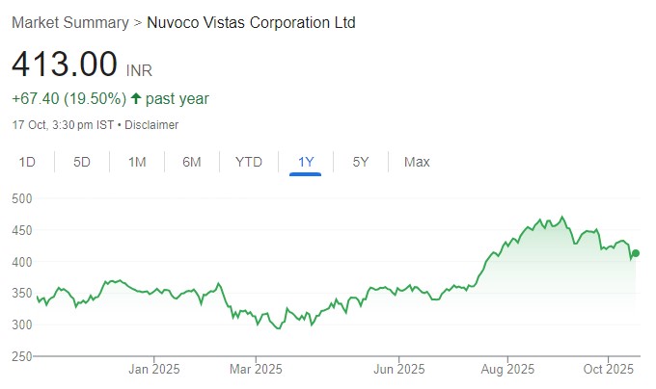This screenshot has width=656, height=389.
Task: Select the Max range tab
Action: pos(417,162)
